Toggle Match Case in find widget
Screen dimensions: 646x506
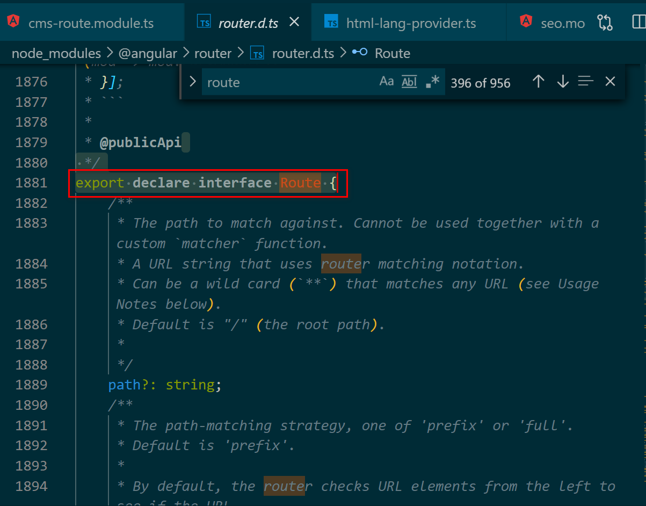pyautogui.click(x=387, y=82)
